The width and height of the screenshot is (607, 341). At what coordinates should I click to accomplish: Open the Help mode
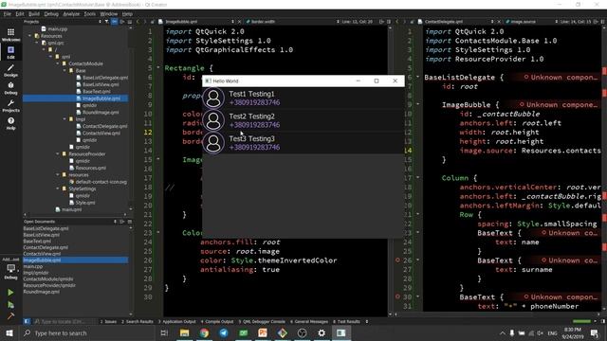click(10, 123)
